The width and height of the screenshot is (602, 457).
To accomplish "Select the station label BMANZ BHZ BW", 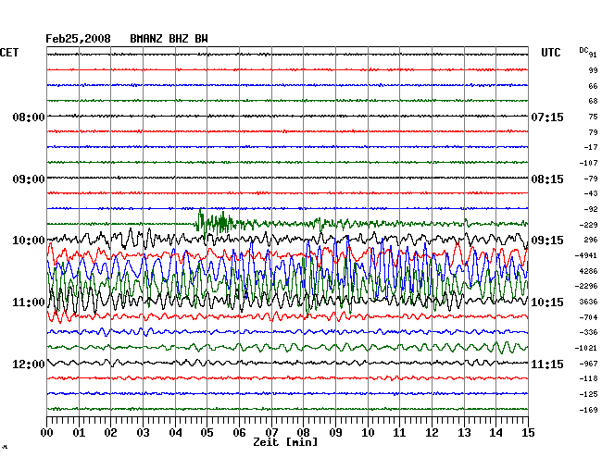I will pyautogui.click(x=169, y=39).
